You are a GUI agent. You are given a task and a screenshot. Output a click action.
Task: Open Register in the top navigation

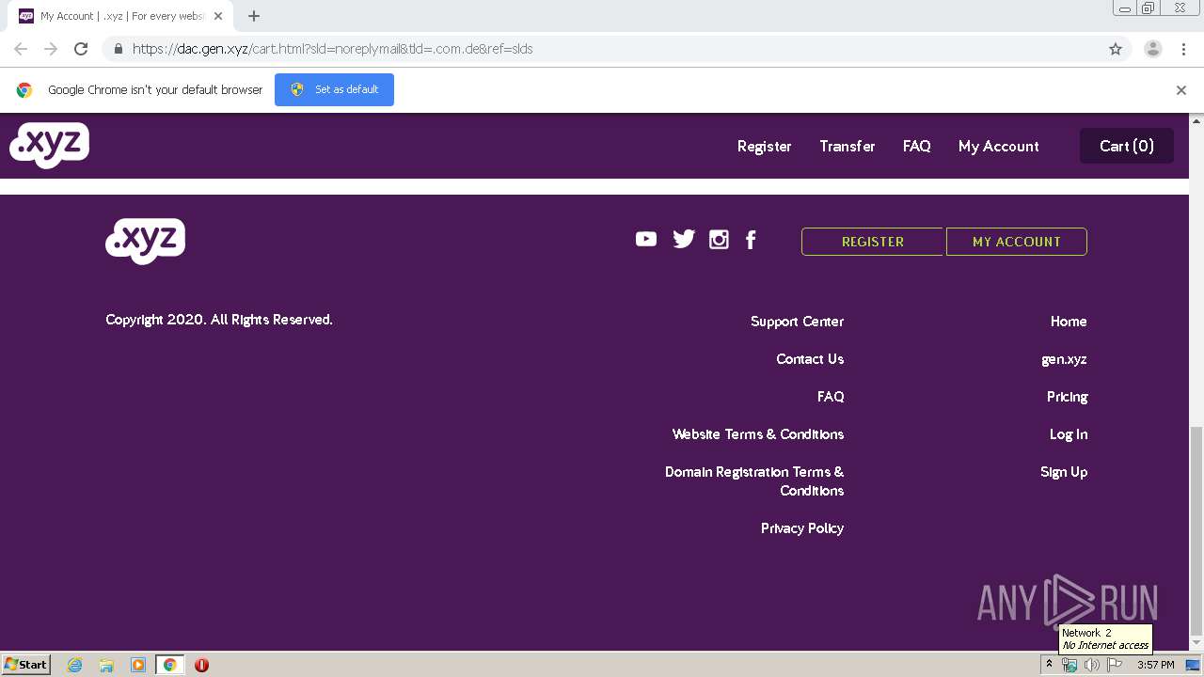pos(764,146)
